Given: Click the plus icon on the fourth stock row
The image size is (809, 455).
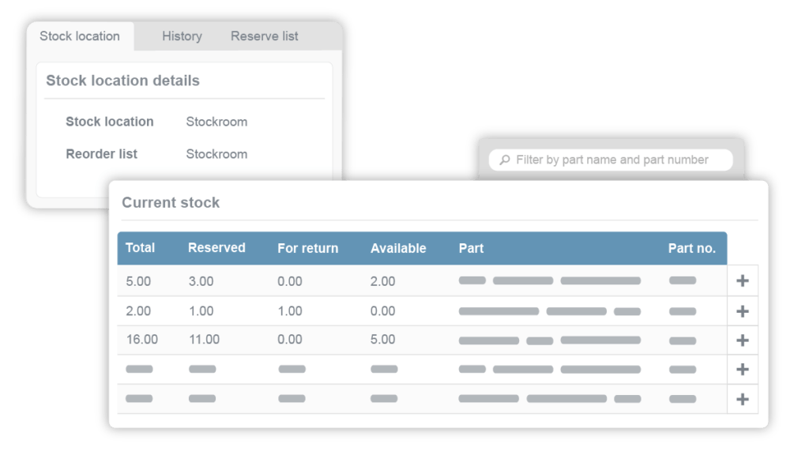Looking at the screenshot, I should (743, 369).
